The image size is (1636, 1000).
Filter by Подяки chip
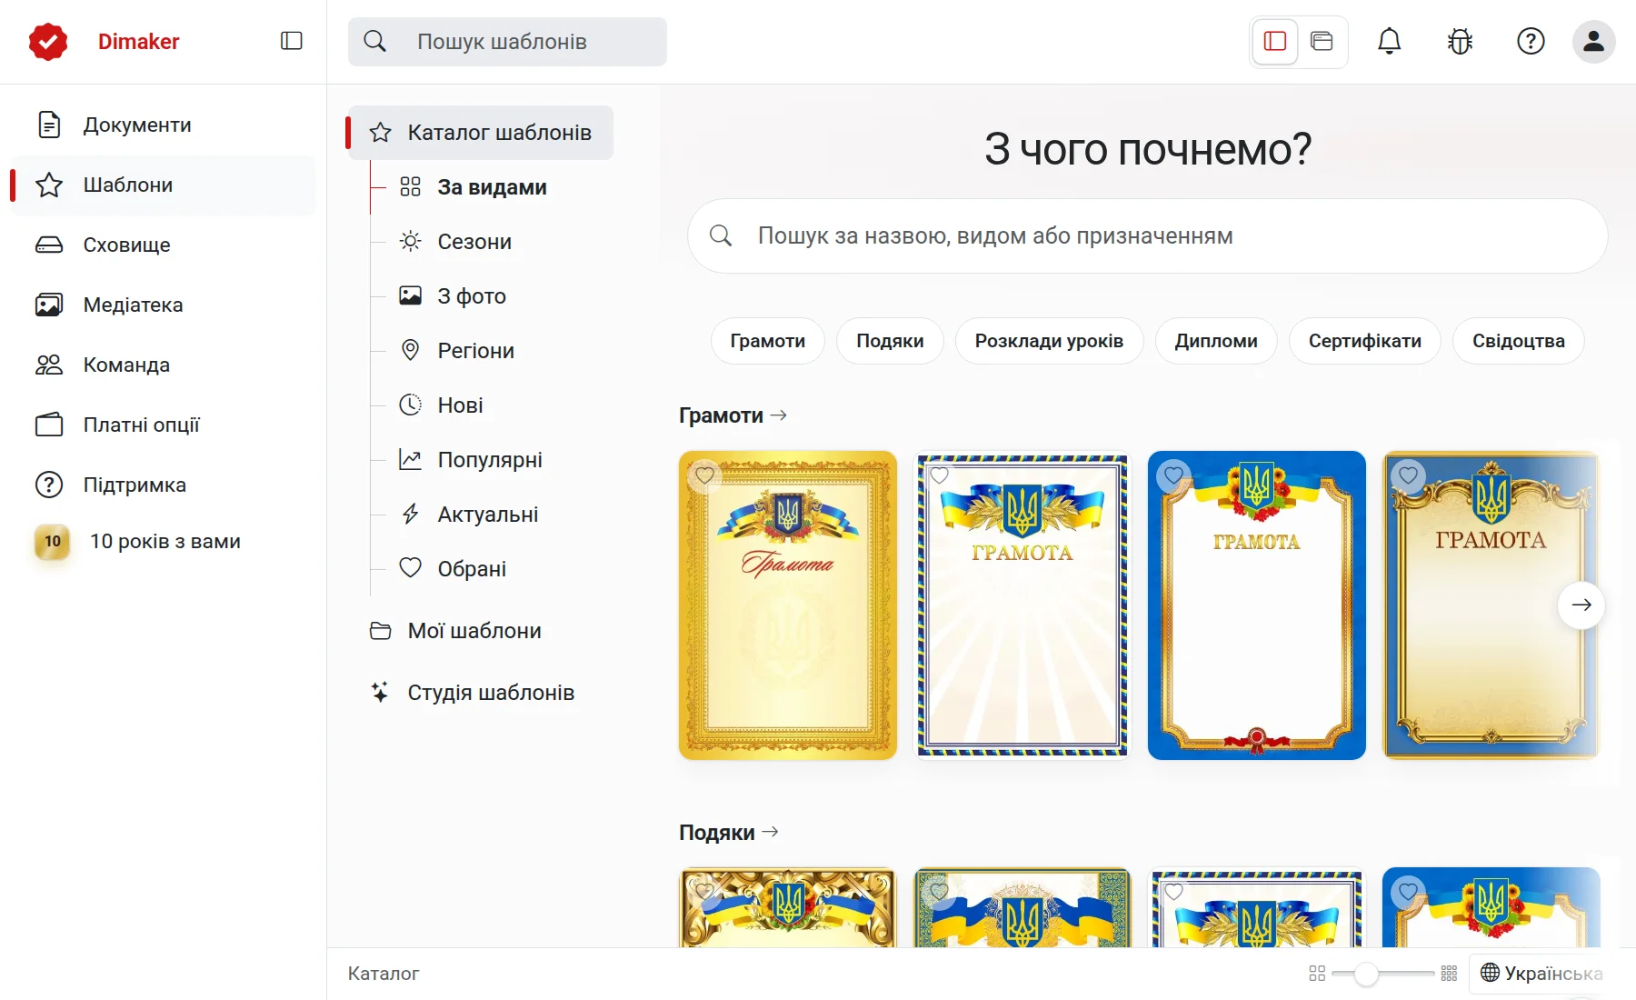click(x=890, y=341)
